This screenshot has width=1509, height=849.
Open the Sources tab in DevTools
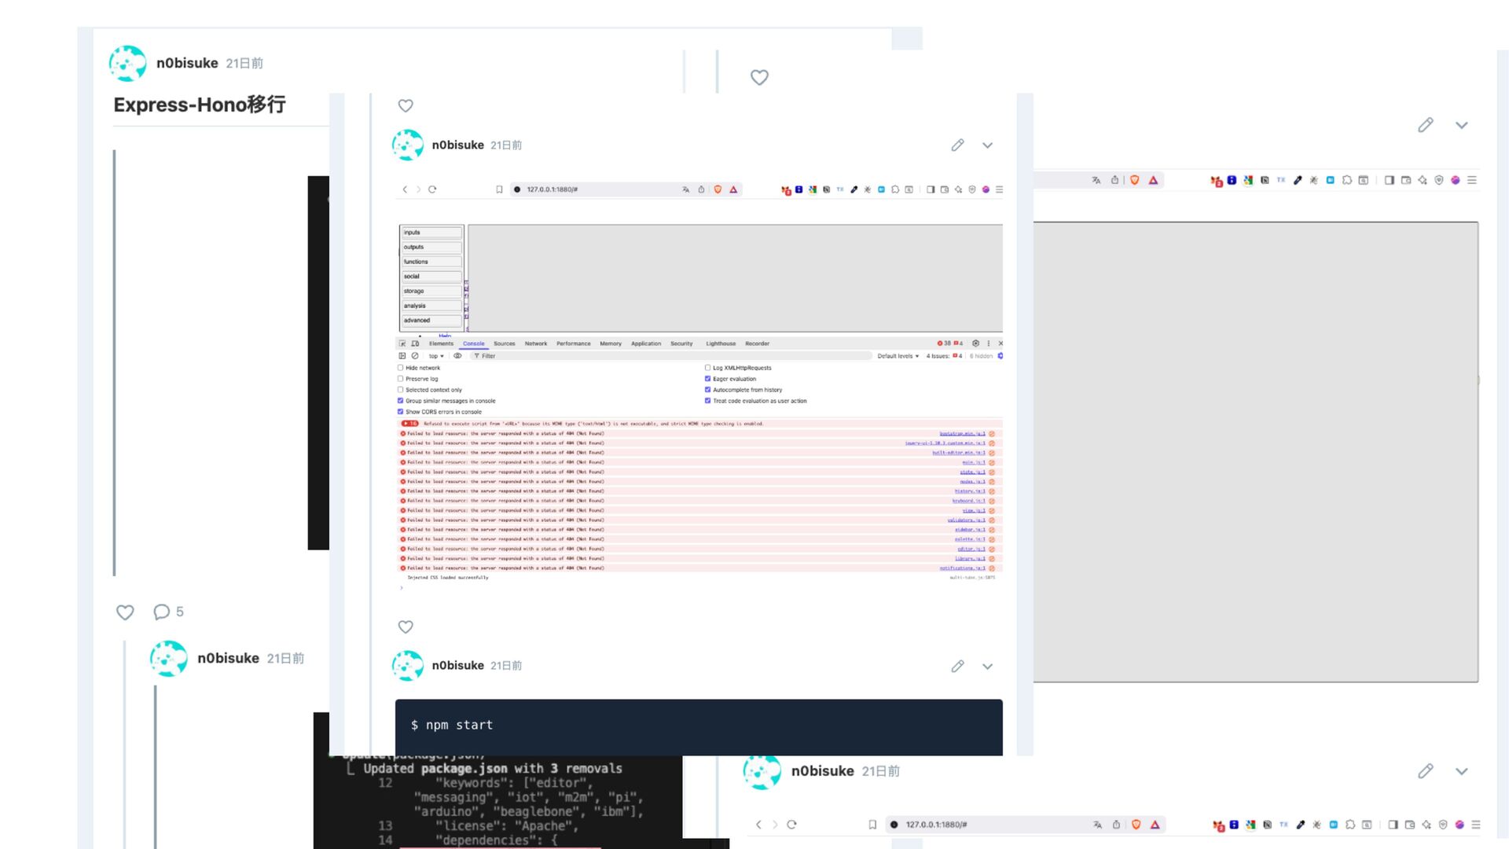pos(504,344)
